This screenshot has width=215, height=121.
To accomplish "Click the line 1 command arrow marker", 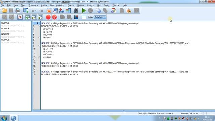I will [x=37, y=23].
